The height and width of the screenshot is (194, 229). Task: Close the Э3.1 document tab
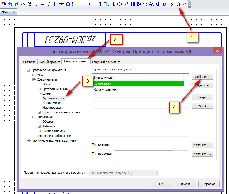[x=14, y=12]
